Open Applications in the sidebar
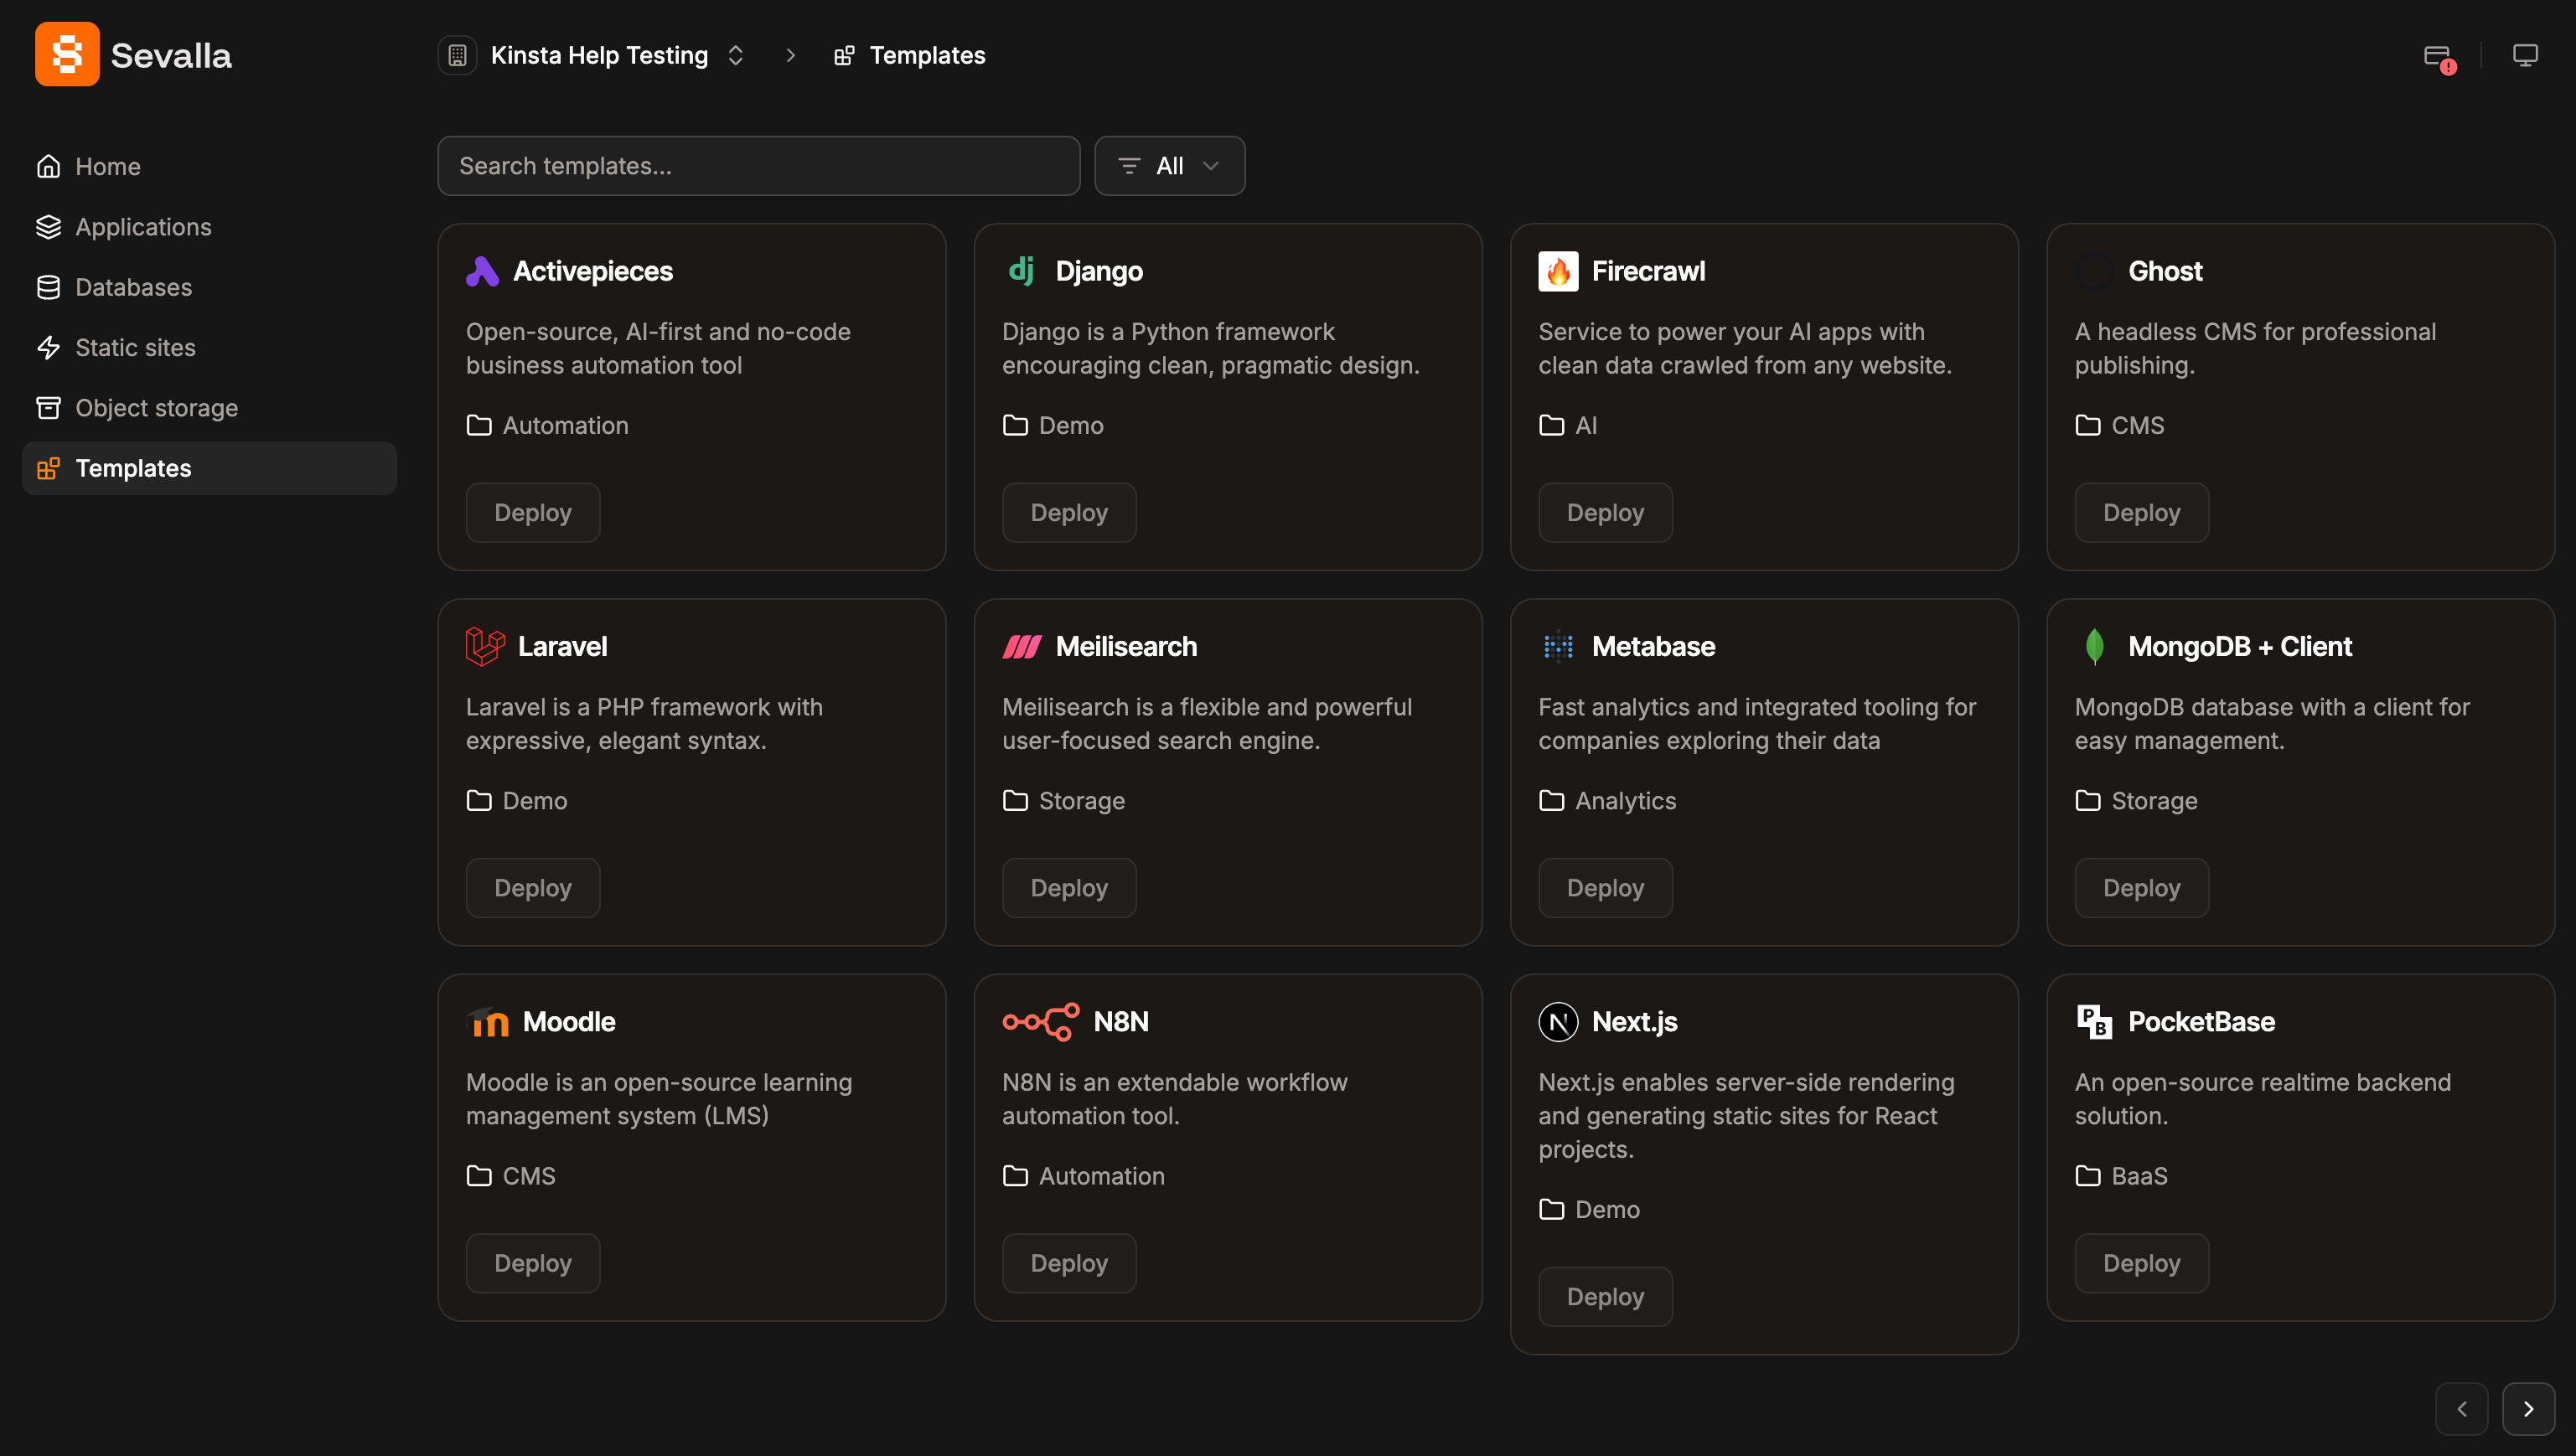 (143, 227)
